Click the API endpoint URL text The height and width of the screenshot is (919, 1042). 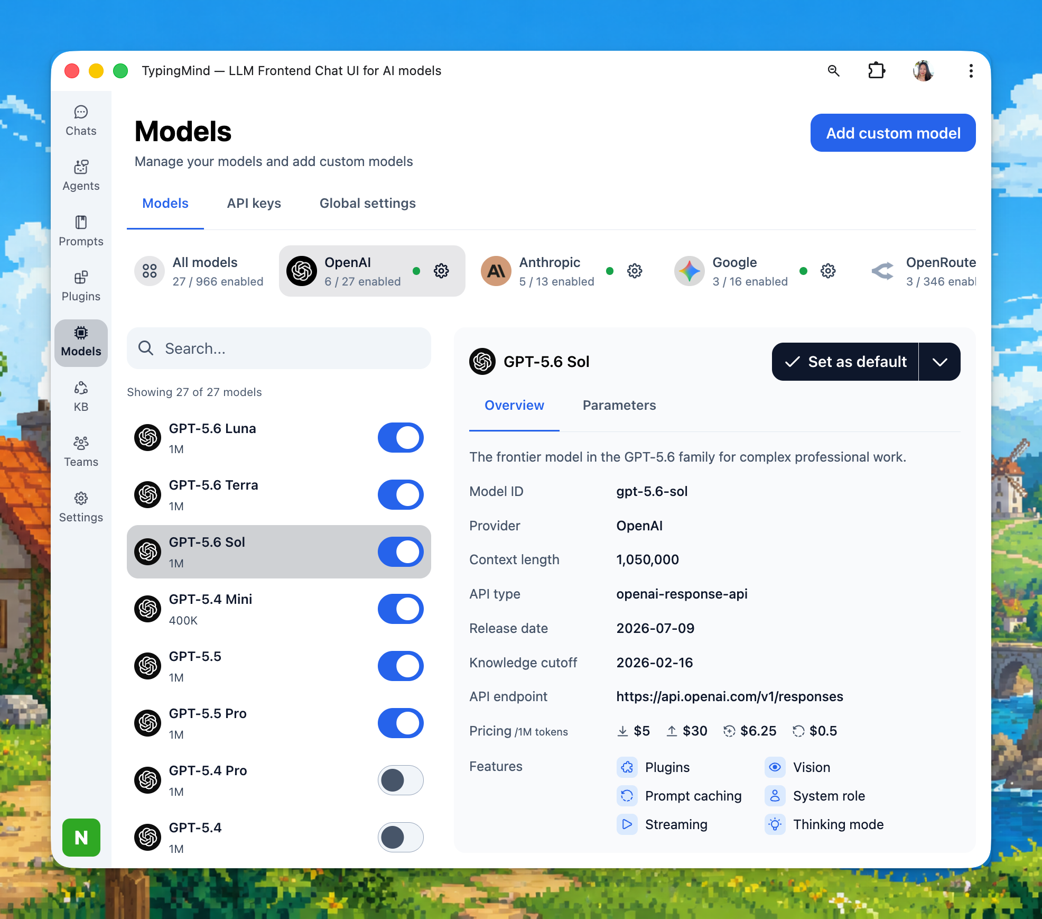click(730, 697)
